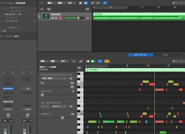The height and width of the screenshot is (134, 185).
Task: Open the 1/16 音符 quantize dropdown
Action: point(53,78)
